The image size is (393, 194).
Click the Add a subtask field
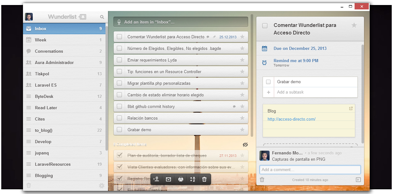(316, 92)
